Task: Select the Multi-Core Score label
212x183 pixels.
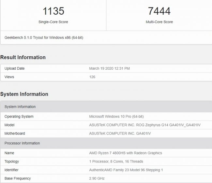Action: tap(159, 22)
